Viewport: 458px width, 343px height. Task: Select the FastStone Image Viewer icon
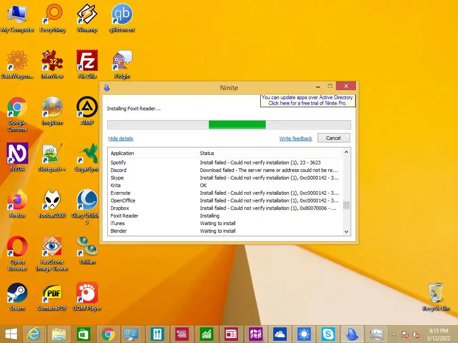pyautogui.click(x=52, y=254)
